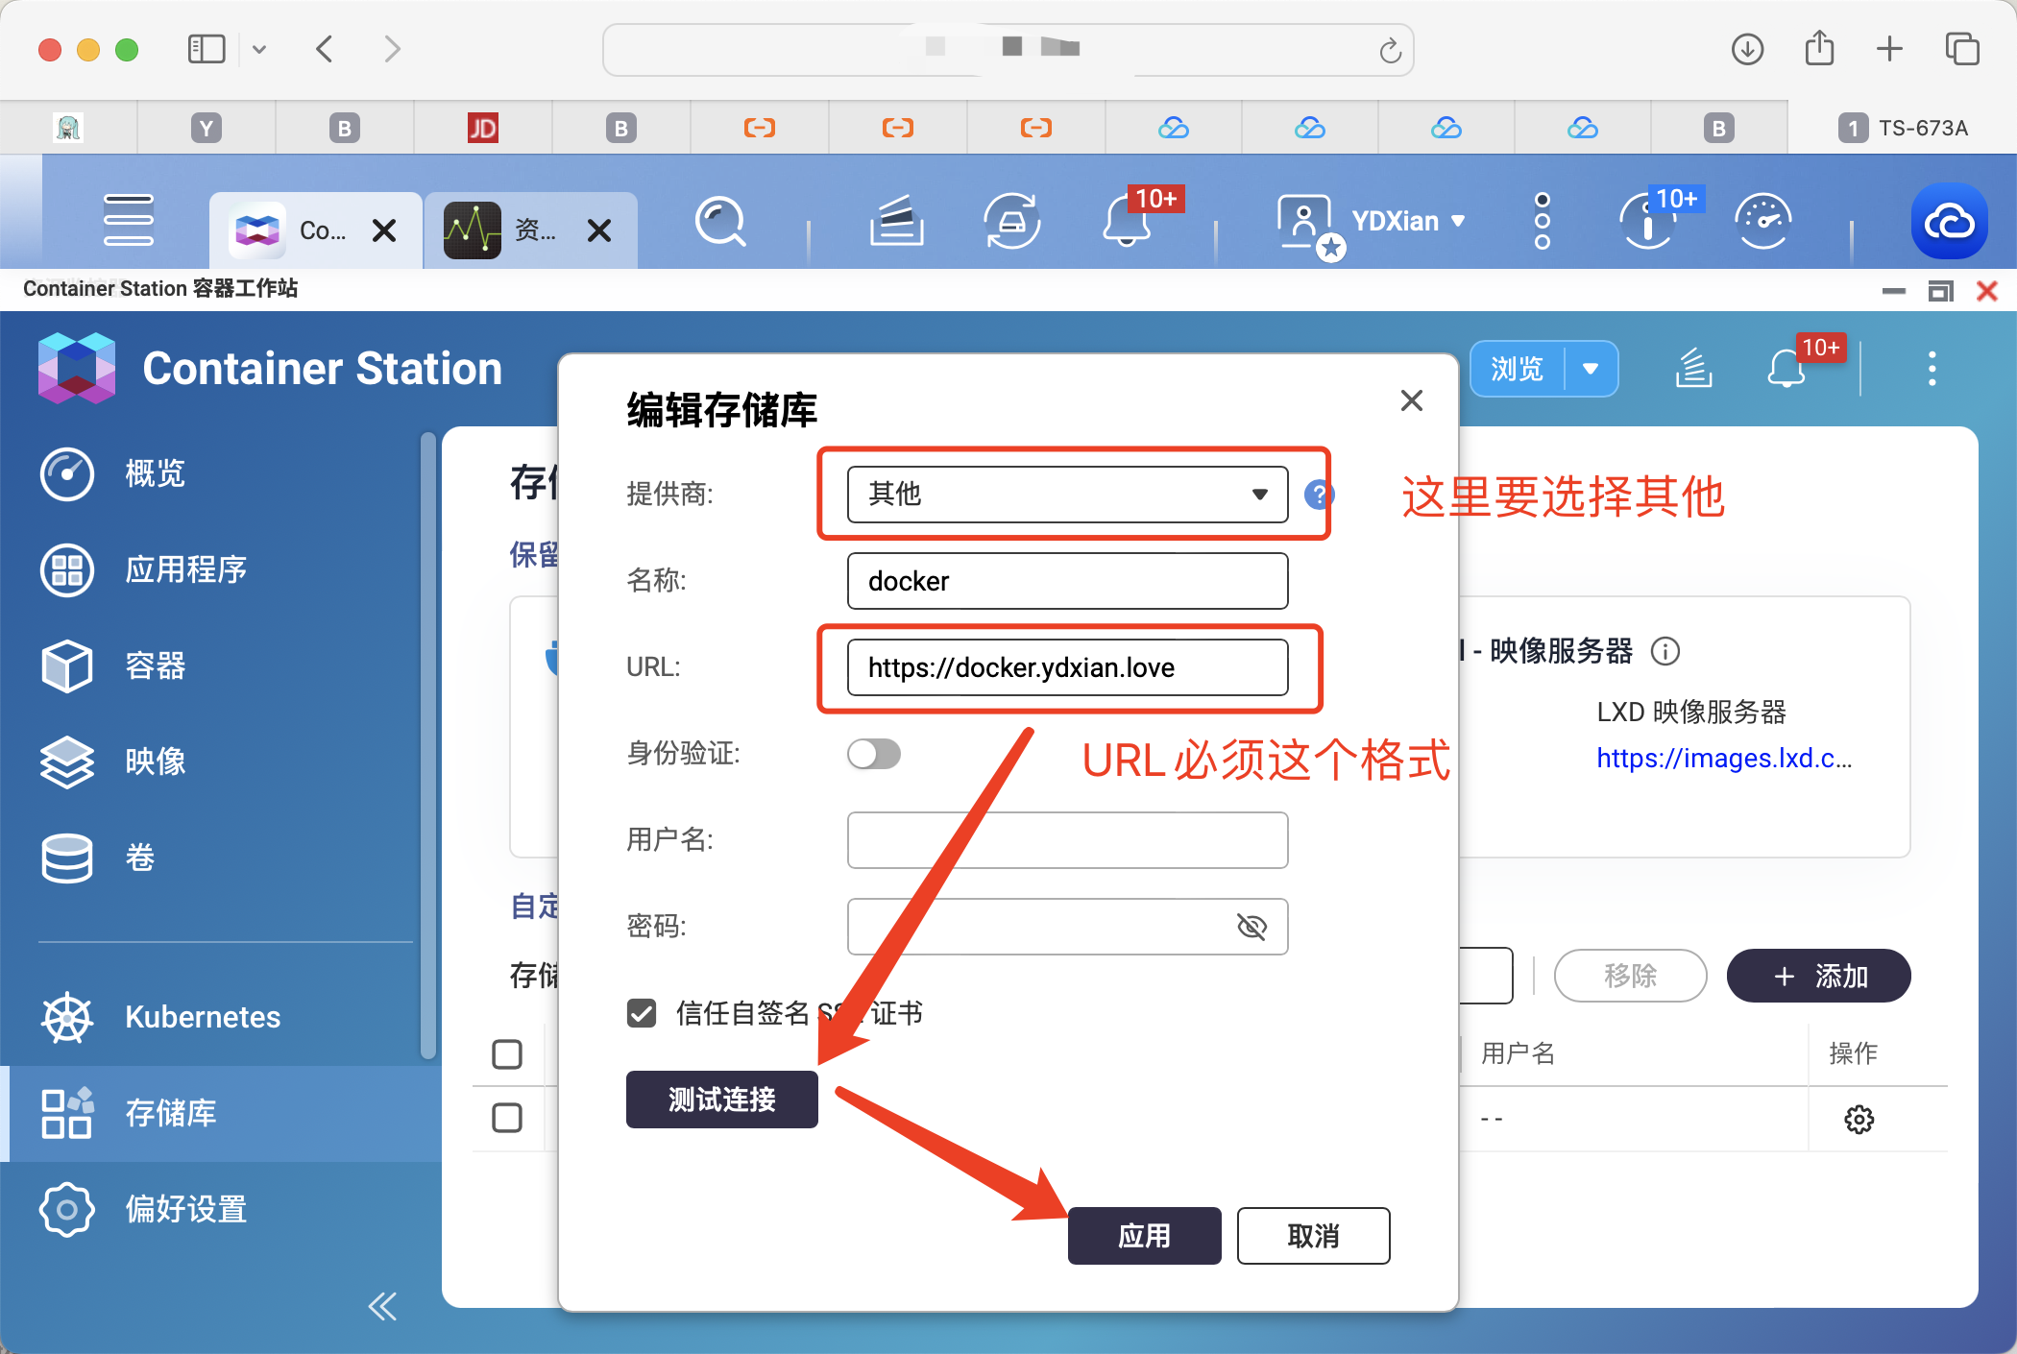
Task: Uncheck 信任自签名 SSL 证书 checkbox
Action: (x=642, y=1013)
